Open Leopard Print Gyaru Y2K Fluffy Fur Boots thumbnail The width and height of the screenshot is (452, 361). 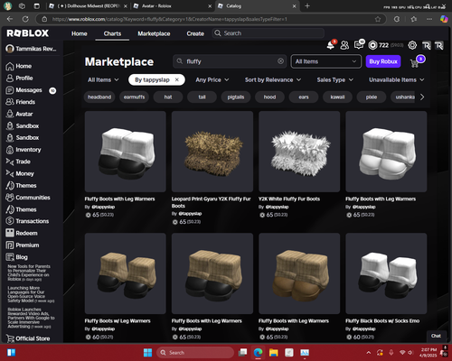click(212, 152)
